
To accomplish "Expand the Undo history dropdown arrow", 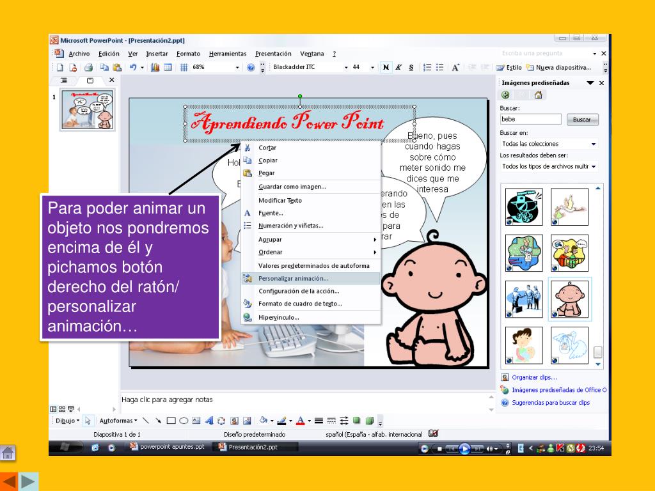I will click(x=142, y=67).
